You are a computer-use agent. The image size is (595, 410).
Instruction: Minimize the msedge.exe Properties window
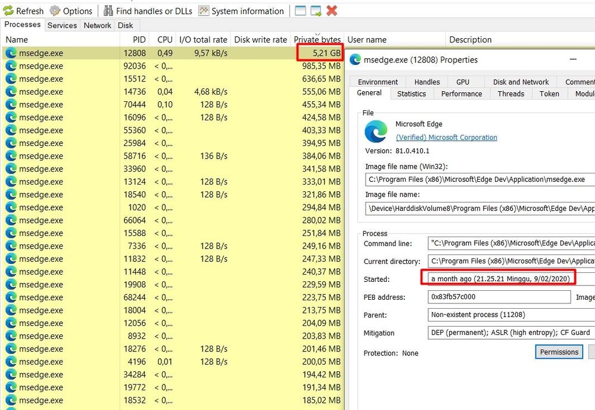[x=573, y=60]
